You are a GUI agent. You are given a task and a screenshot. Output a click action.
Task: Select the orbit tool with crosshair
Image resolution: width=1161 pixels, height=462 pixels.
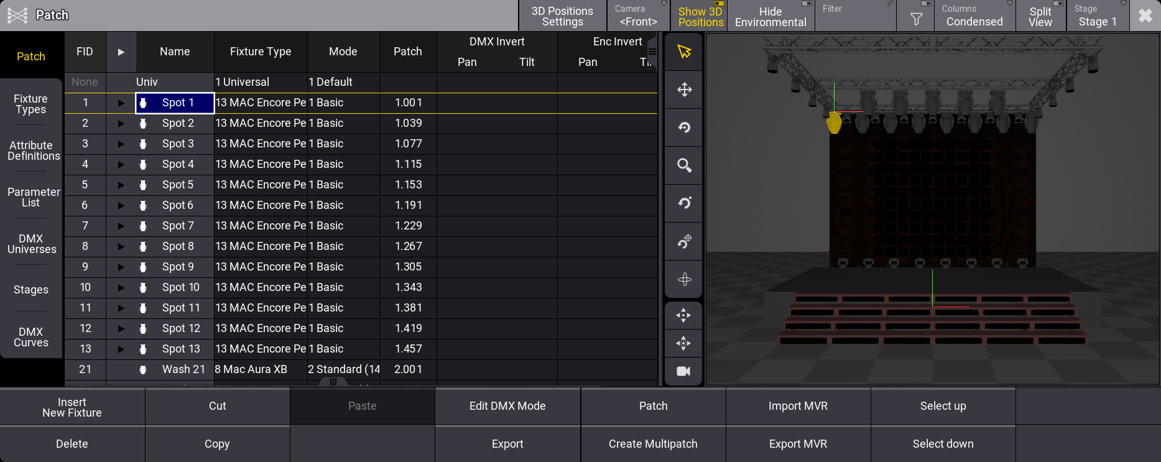click(684, 241)
